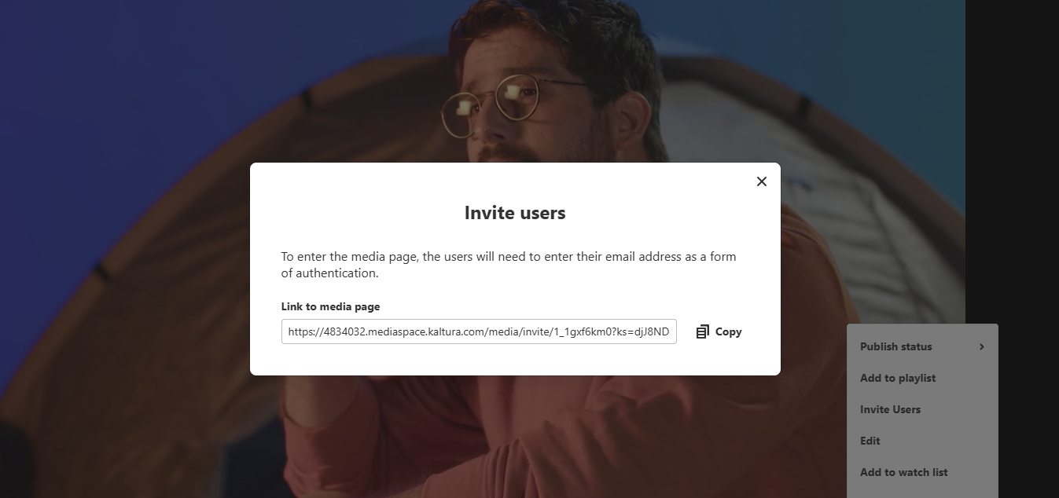Click the Copy label text
The height and width of the screenshot is (498, 1059).
tap(728, 331)
